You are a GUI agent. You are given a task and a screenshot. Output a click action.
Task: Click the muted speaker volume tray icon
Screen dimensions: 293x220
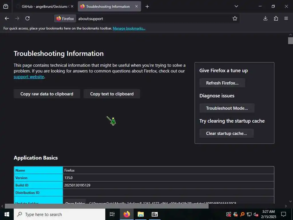tap(256, 214)
